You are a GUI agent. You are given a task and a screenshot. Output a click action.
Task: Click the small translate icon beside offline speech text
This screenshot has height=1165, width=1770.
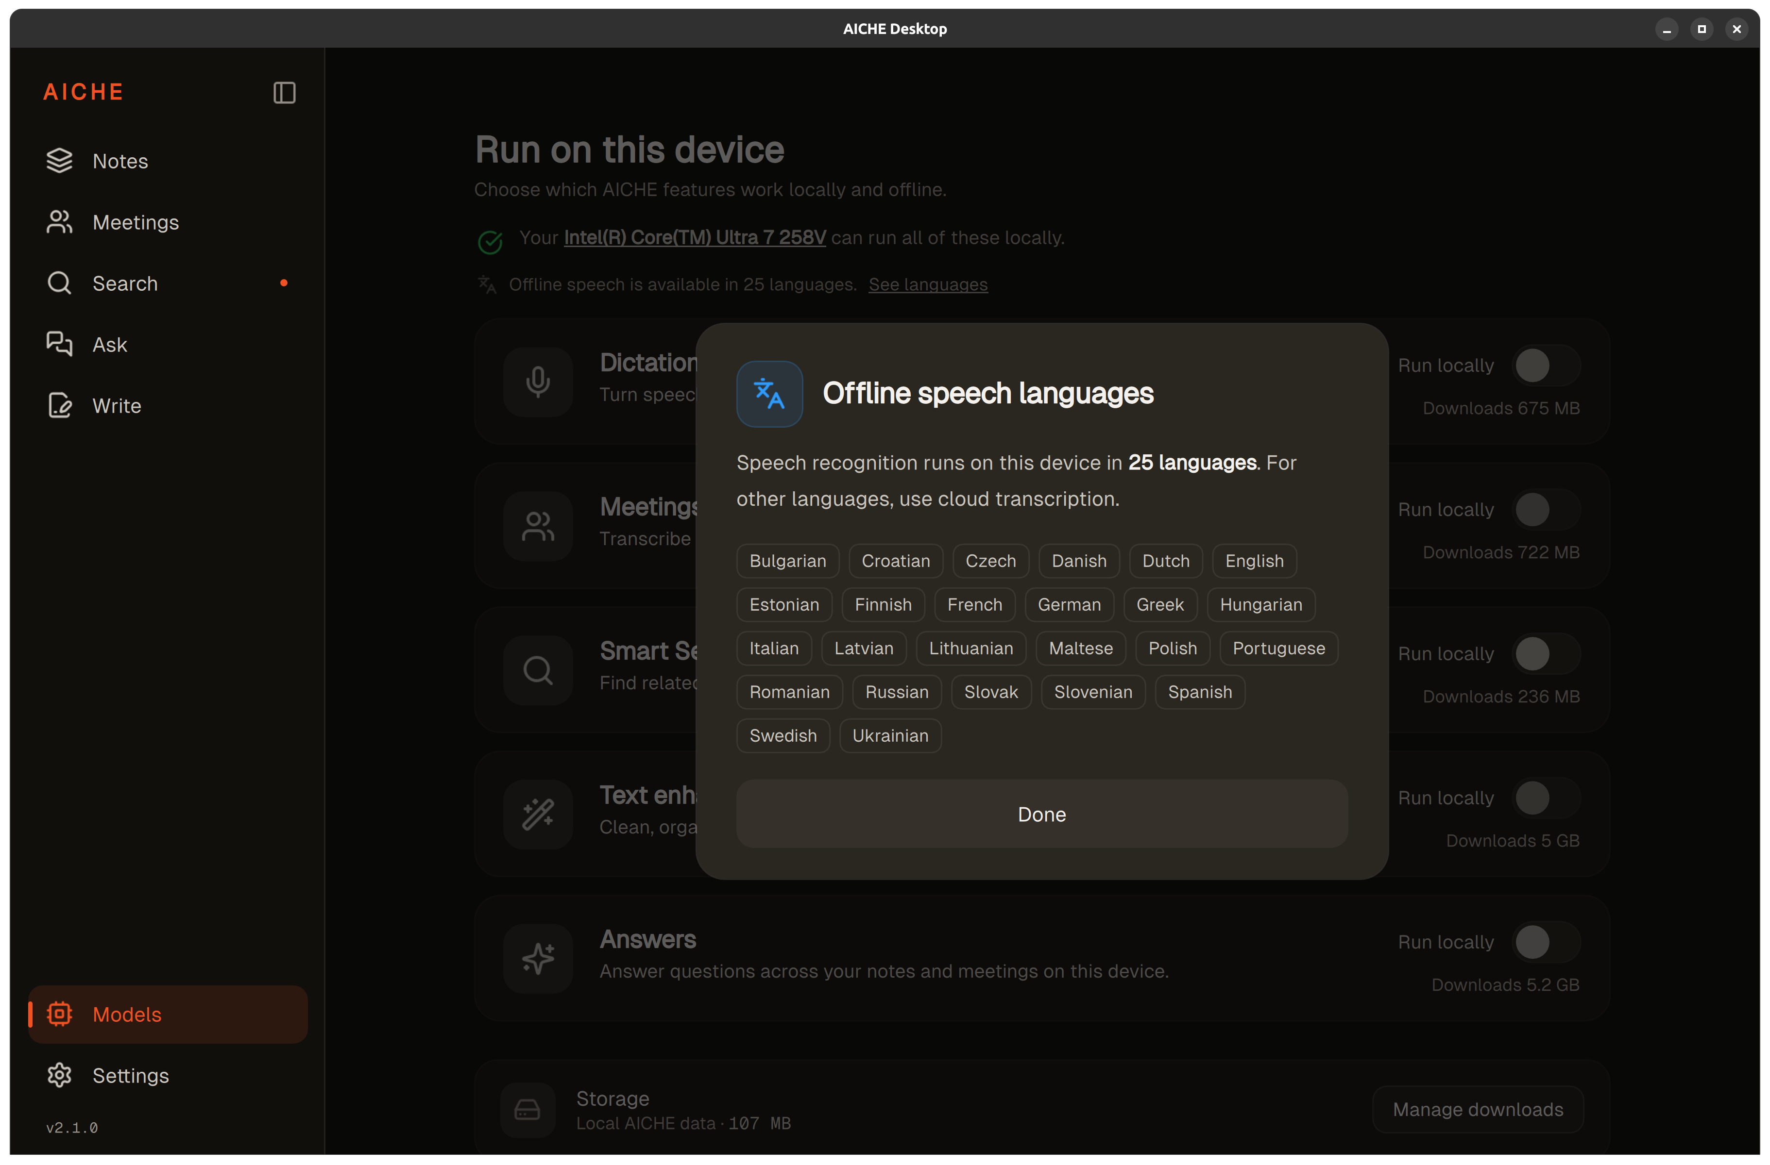[x=486, y=284]
